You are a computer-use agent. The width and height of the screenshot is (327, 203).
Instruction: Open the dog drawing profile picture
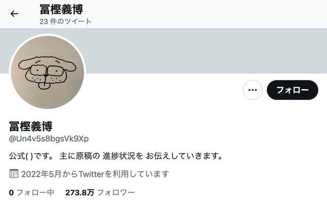point(47,72)
